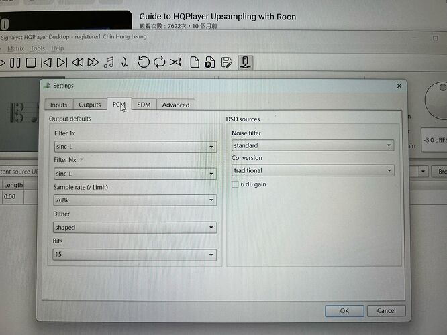
Task: Confirm settings with OK button
Action: 344,310
